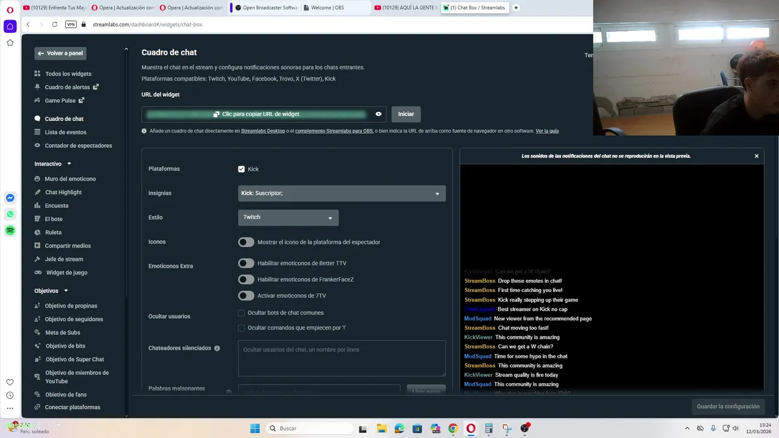Close the chat preview notification banner
The width and height of the screenshot is (779, 438).
(x=756, y=156)
